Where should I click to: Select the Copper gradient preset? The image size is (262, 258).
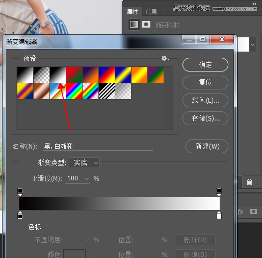tap(41, 91)
